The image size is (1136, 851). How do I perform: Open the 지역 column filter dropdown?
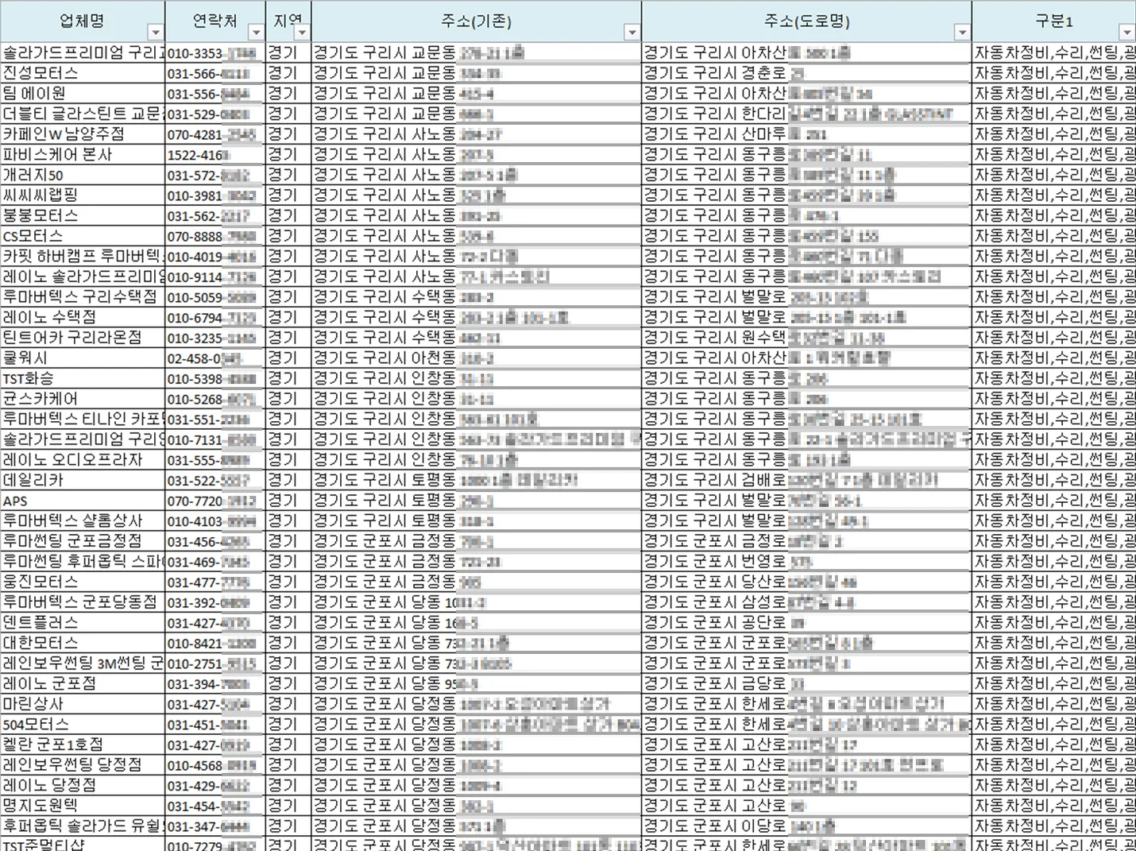(x=303, y=33)
